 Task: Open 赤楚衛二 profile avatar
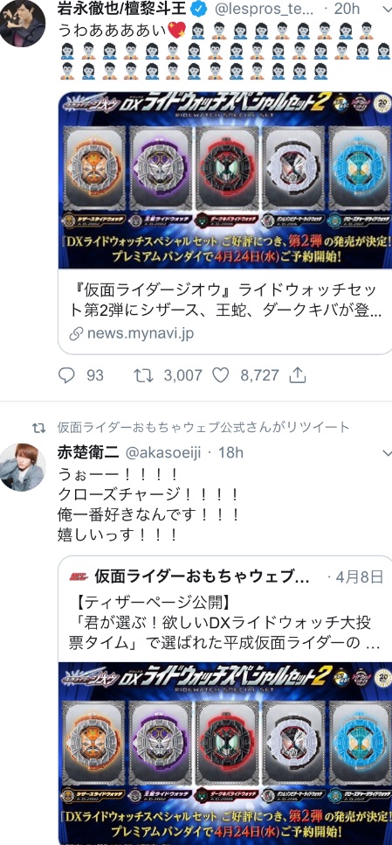(x=22, y=467)
